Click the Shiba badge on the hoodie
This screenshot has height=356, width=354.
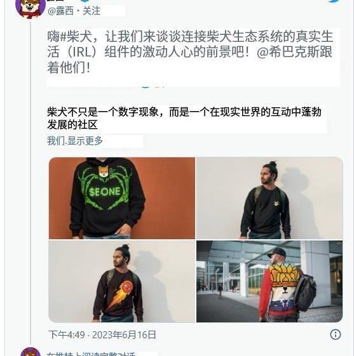point(104,171)
